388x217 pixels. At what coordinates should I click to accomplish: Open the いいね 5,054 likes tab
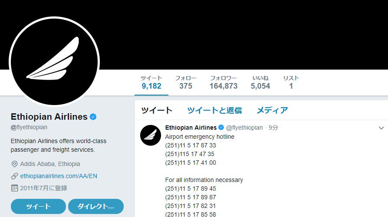pos(260,83)
